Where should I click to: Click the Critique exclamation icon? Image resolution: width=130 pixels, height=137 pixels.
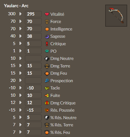click(47, 44)
